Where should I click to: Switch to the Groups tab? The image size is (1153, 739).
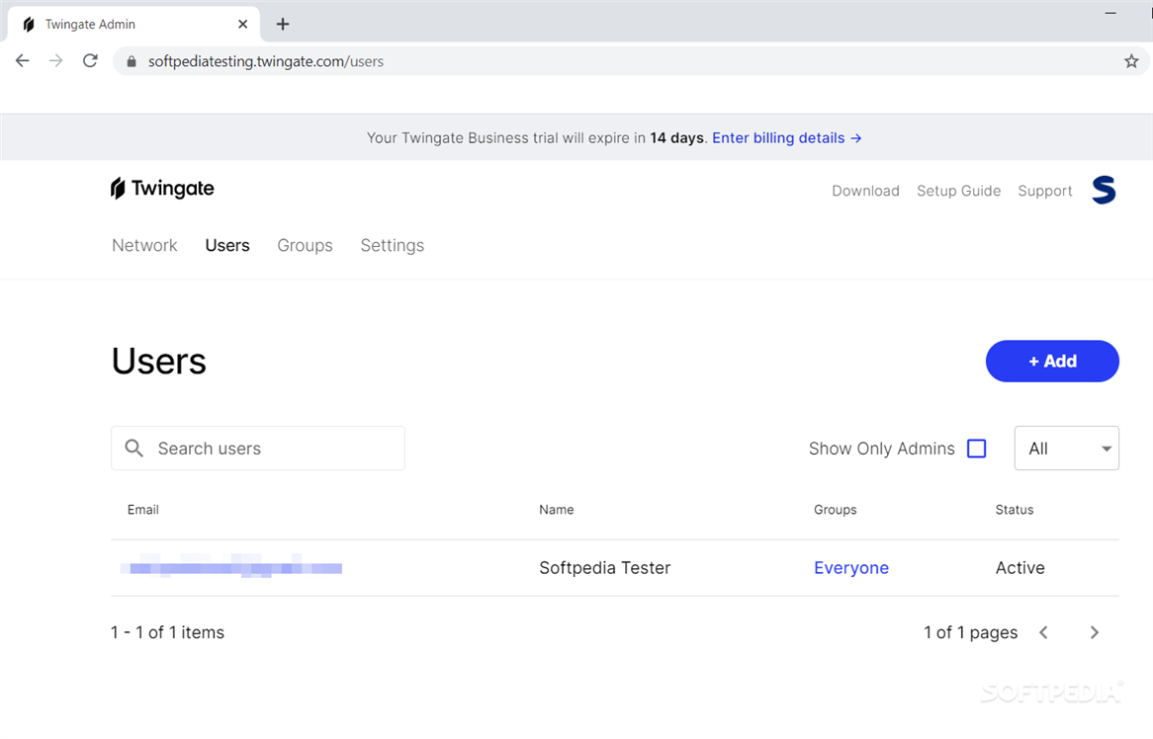coord(306,245)
